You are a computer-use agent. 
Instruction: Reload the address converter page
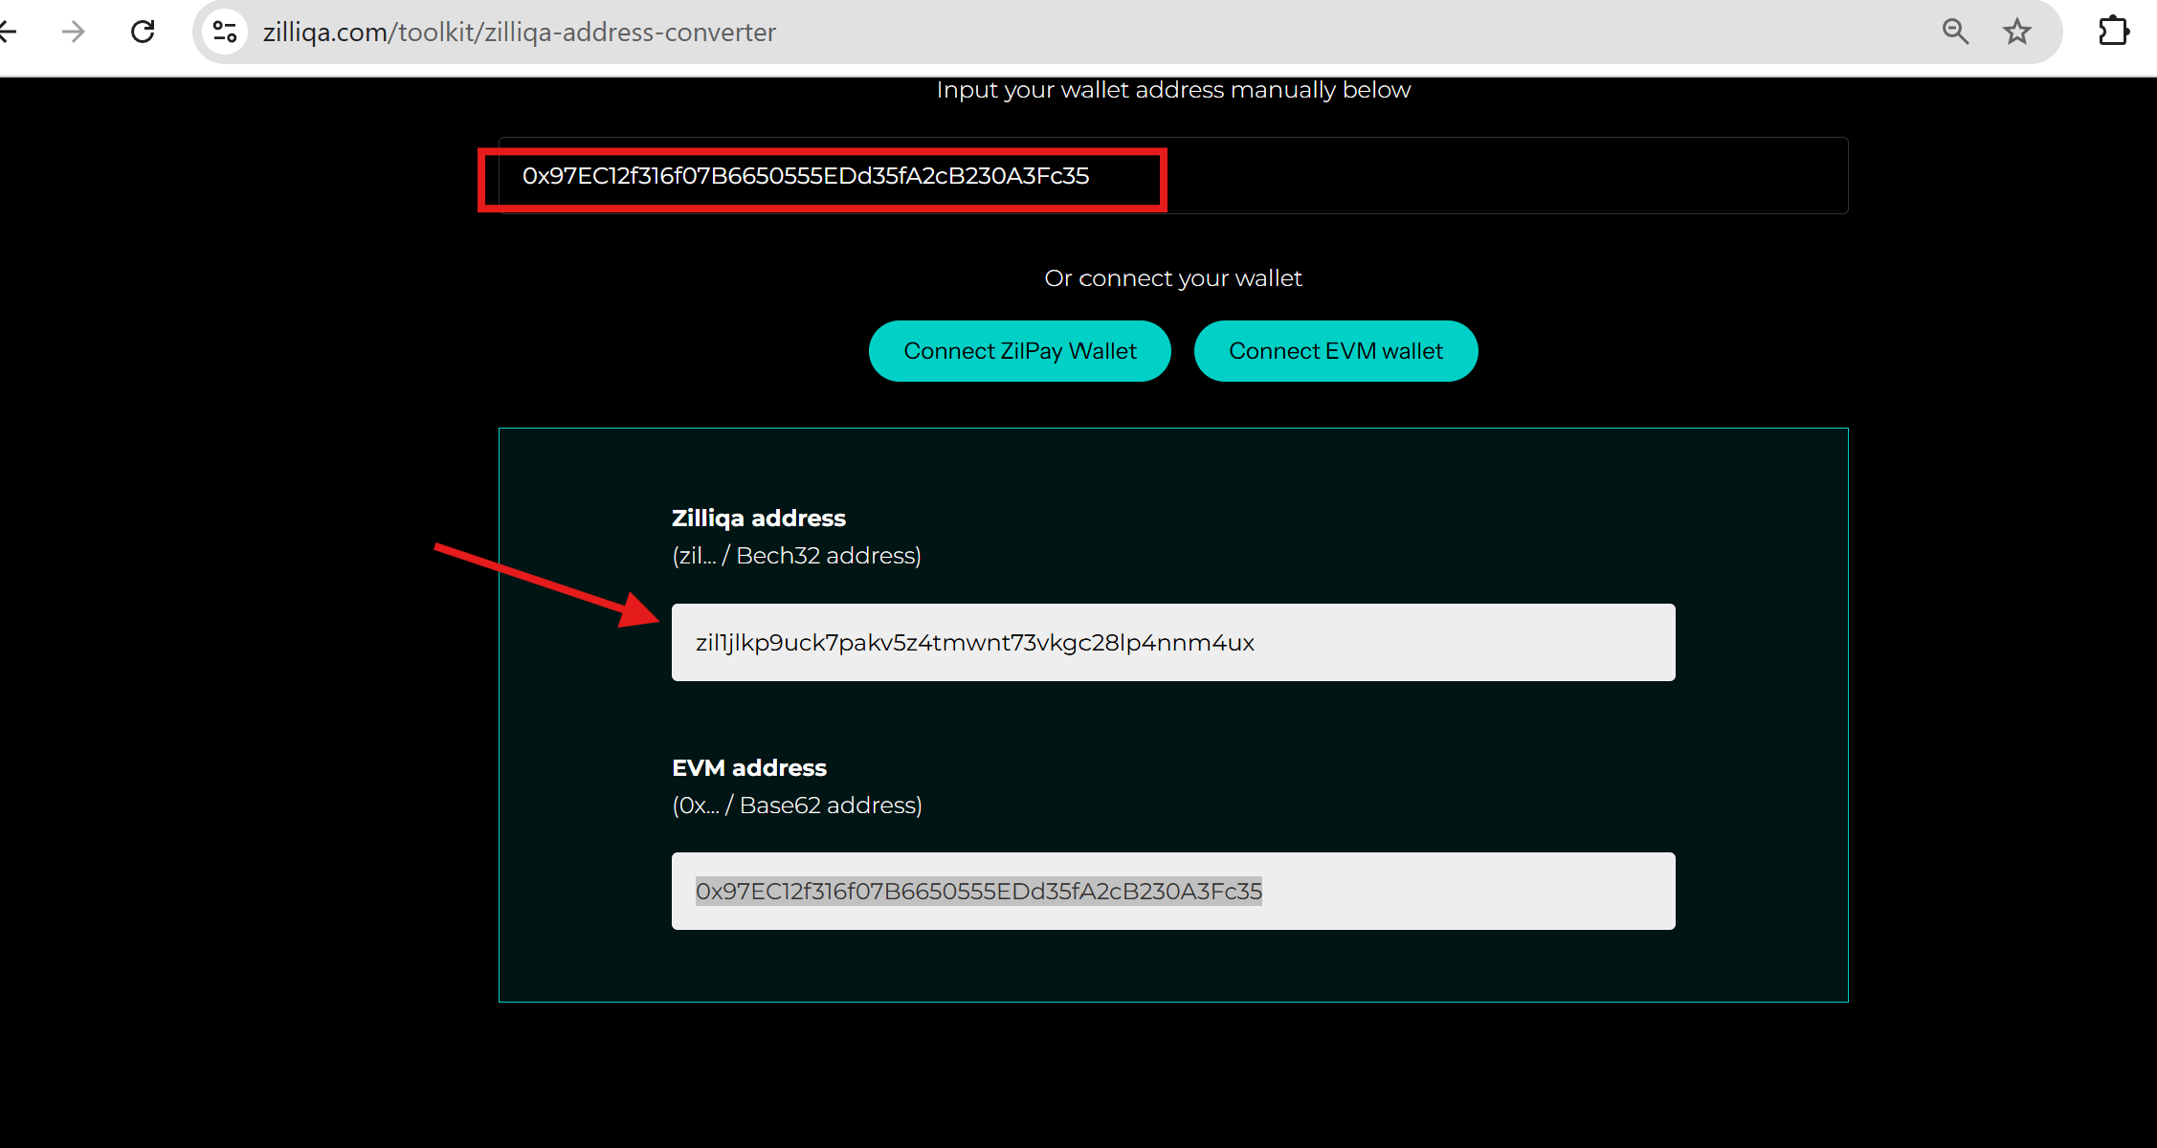click(143, 32)
